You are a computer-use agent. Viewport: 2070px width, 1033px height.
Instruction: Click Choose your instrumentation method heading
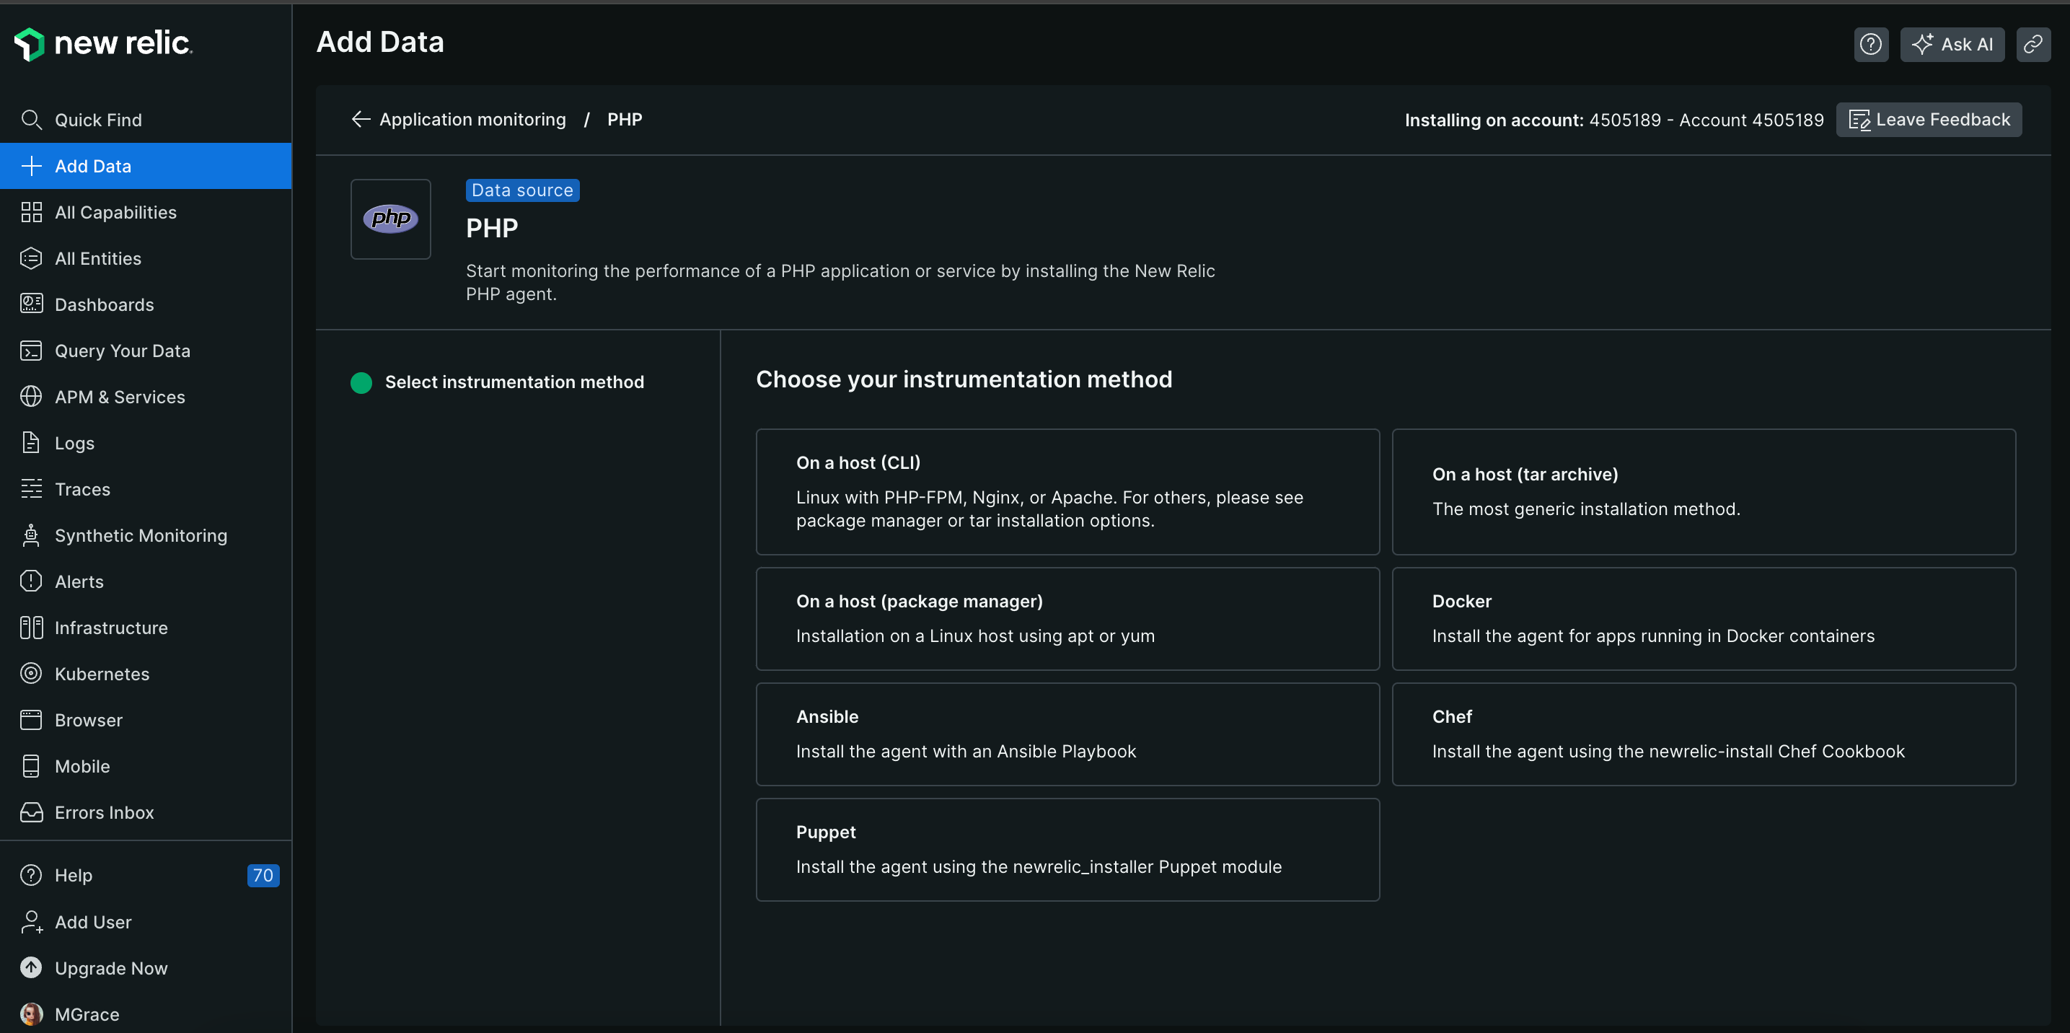click(x=964, y=379)
